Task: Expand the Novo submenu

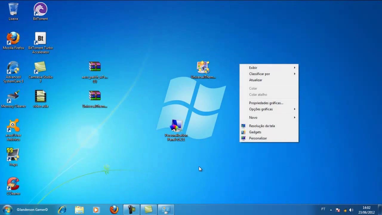Action: coord(269,117)
